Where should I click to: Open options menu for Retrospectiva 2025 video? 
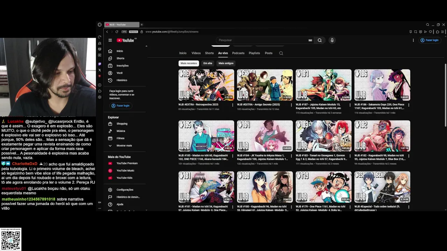[x=233, y=105]
